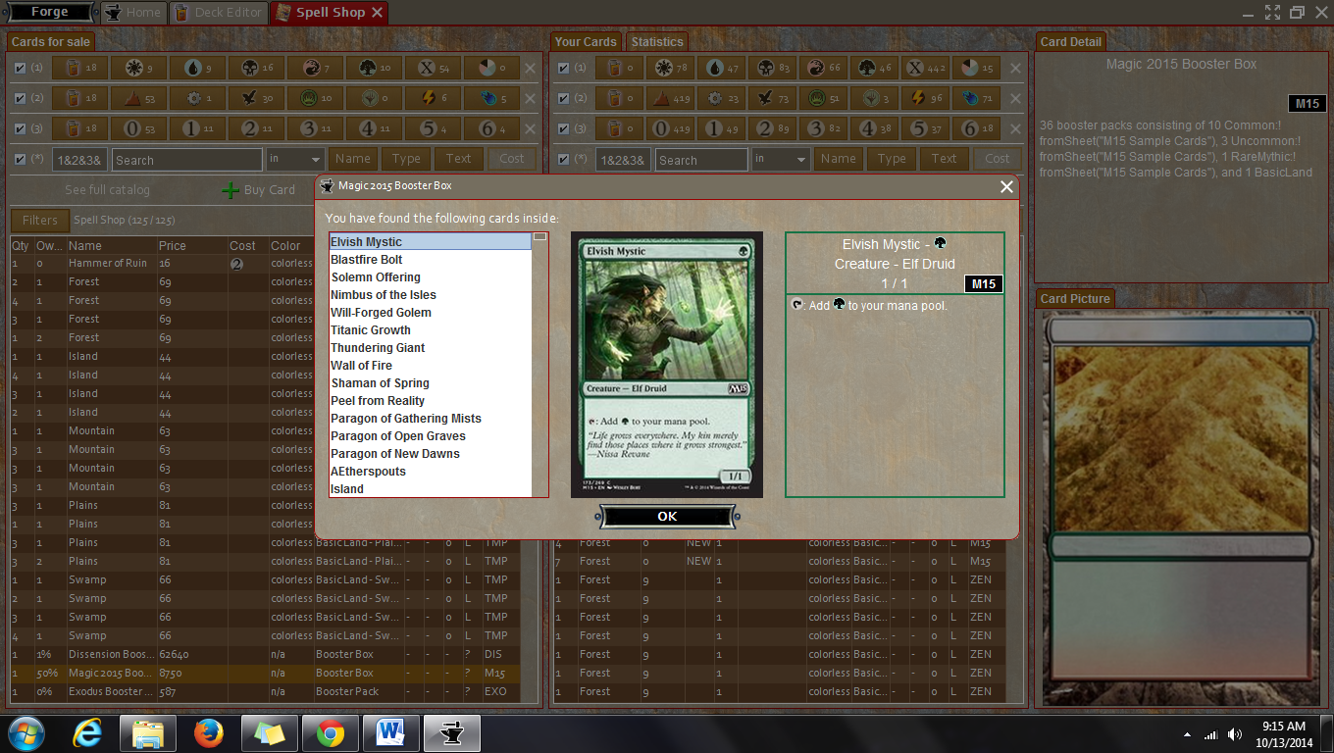Image resolution: width=1334 pixels, height=753 pixels.
Task: Toggle Type search option in Your Cards
Action: click(x=892, y=159)
